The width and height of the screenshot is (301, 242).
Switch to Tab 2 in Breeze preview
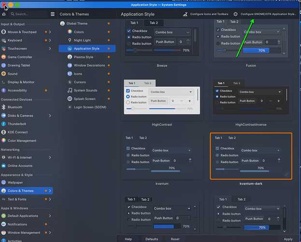[154, 23]
